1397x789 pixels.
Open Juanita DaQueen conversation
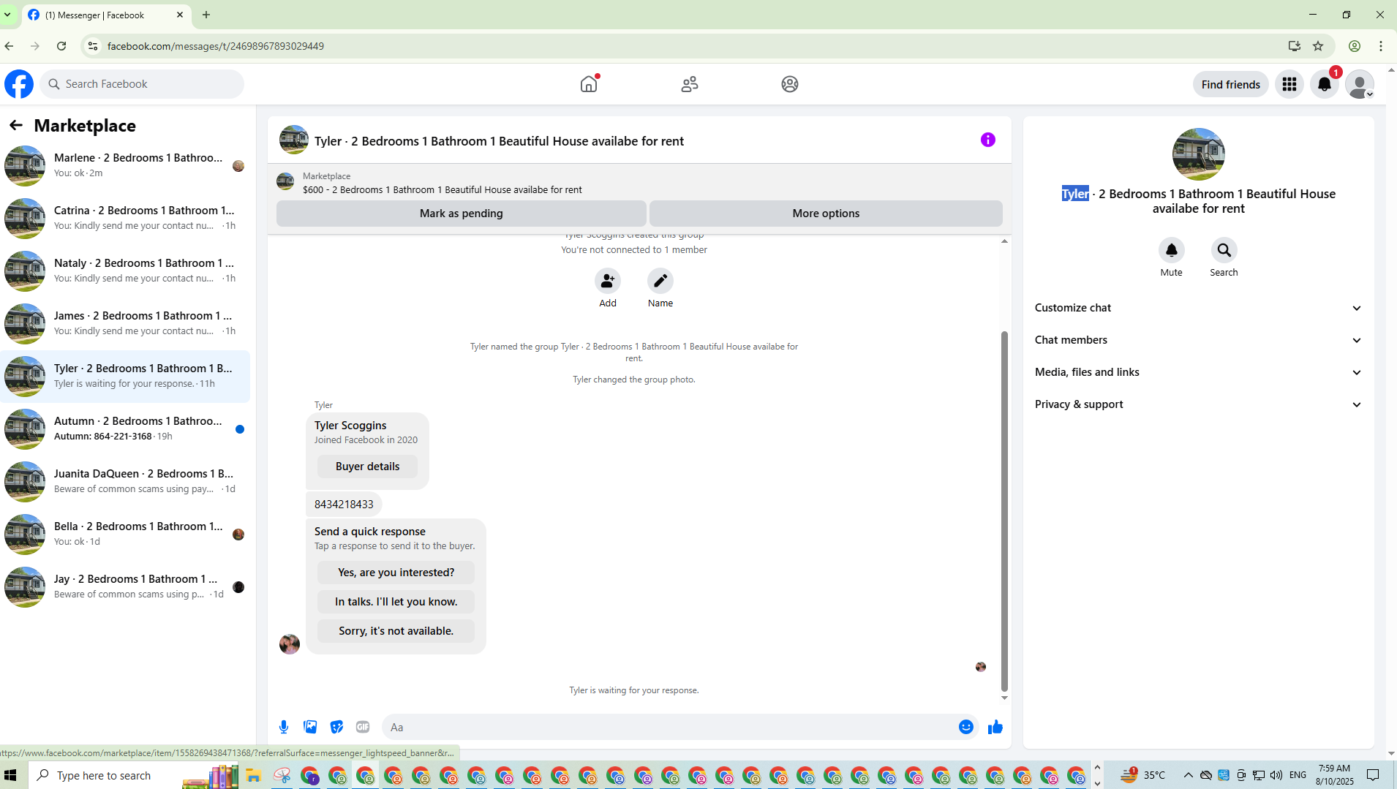pos(125,481)
